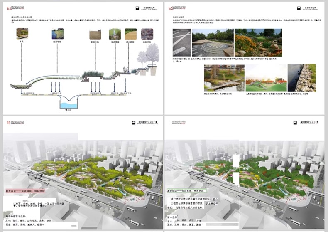
Task: Click the 透水路面 label under pavement thumbnail
Action: (x=130, y=42)
